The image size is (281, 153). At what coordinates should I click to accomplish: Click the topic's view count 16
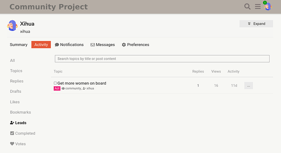[216, 85]
